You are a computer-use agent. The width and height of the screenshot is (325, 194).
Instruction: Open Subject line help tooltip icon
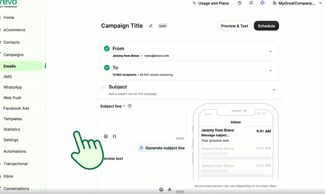tap(130, 106)
